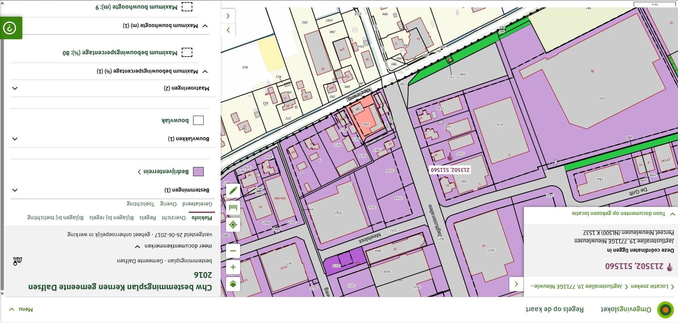The width and height of the screenshot is (678, 323).
Task: Toggle meer documentkenmerken chevron
Action: 137,246
